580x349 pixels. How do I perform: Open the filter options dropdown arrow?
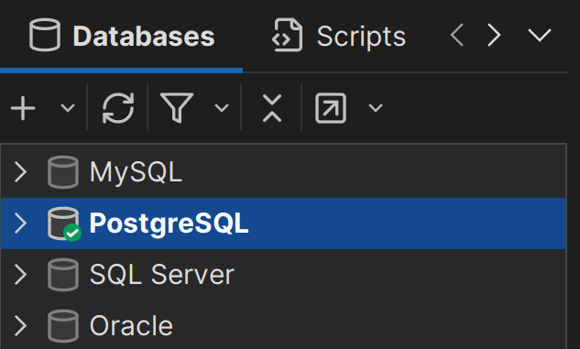pos(222,108)
